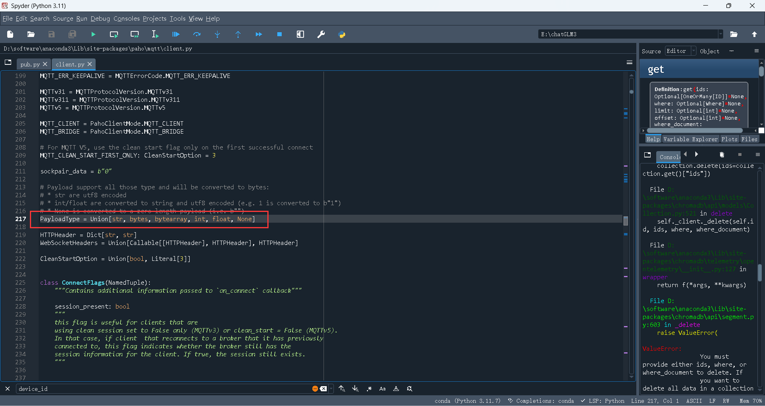The width and height of the screenshot is (765, 406).
Task: Maximize the current pane from toolbar
Action: pos(300,35)
